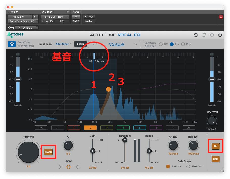Click the Threshold slider handle
This screenshot has height=179, width=230.
click(x=125, y=140)
